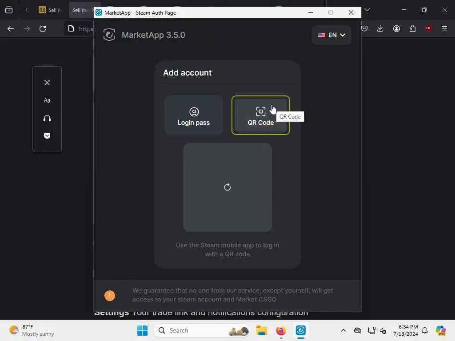This screenshot has height=341, width=455.
Task: Open File Explorer from taskbar
Action: (x=261, y=330)
